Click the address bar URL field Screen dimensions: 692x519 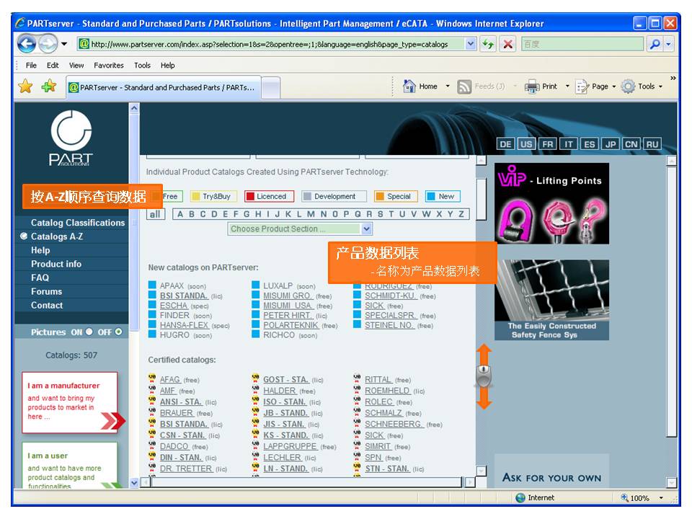coord(272,44)
